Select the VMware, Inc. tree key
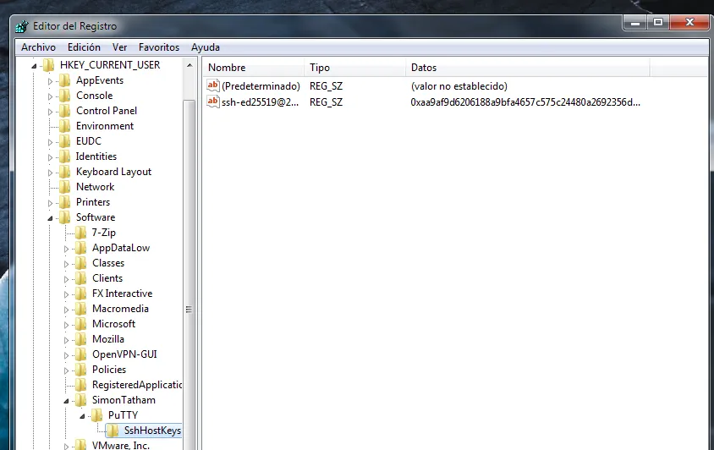This screenshot has width=714, height=450. [x=121, y=446]
